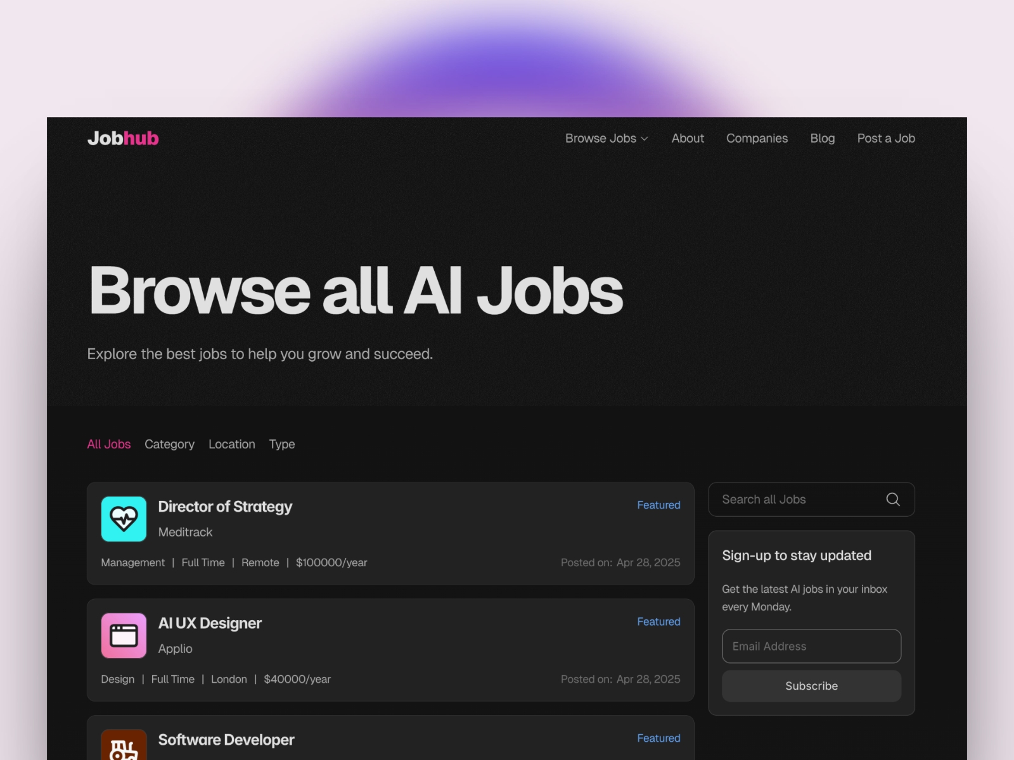Image resolution: width=1014 pixels, height=760 pixels.
Task: Click About in the navigation bar
Action: point(688,138)
